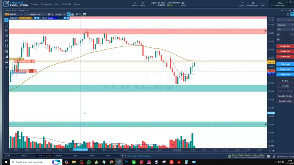Click the Ajuda help icon
The height and width of the screenshot is (165, 294).
(242, 3)
